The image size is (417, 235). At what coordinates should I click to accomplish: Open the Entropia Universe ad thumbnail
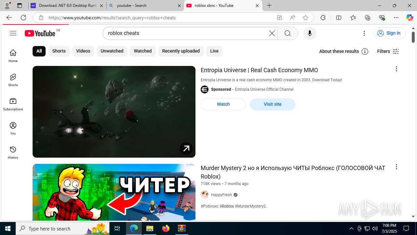[x=114, y=112]
